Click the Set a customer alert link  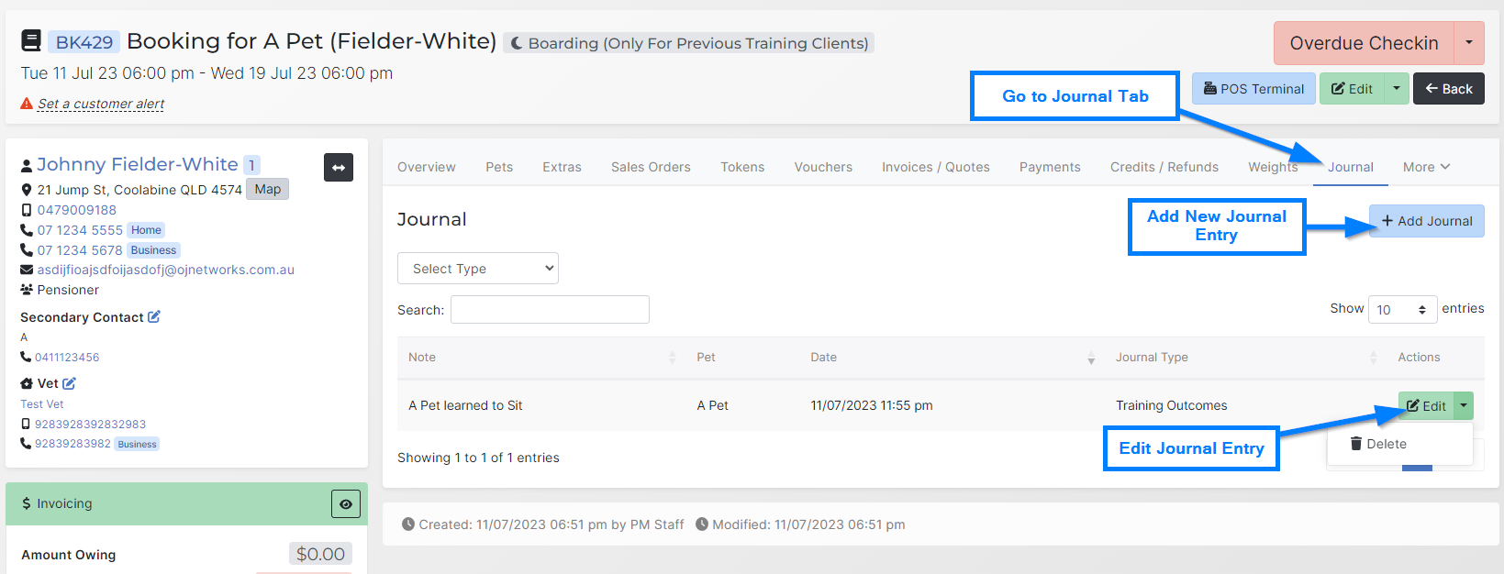point(101,104)
